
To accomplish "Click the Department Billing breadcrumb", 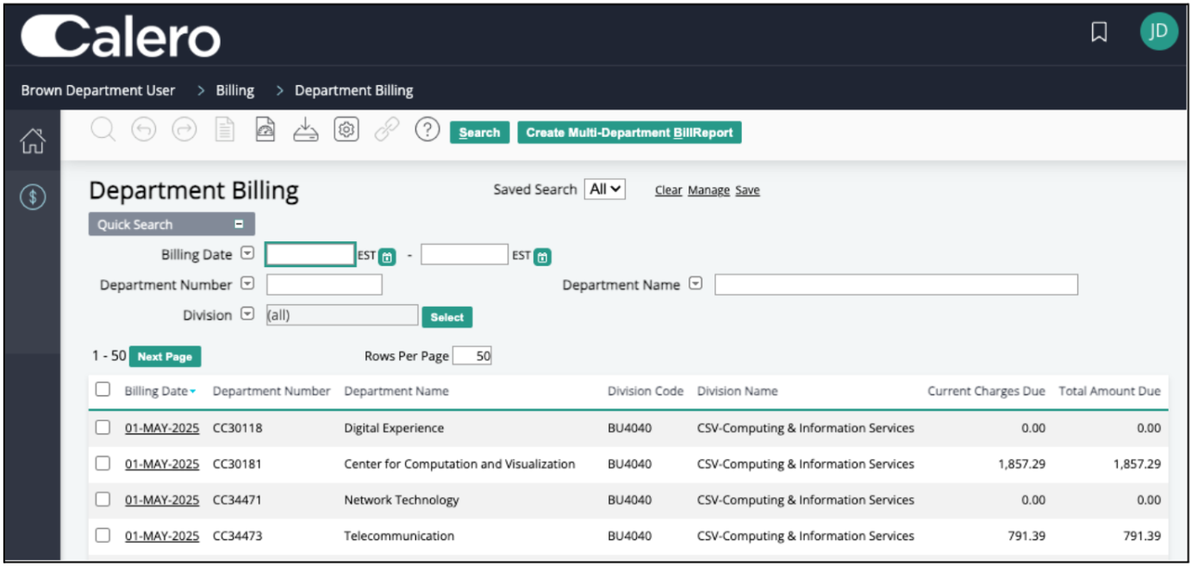I will pyautogui.click(x=354, y=90).
